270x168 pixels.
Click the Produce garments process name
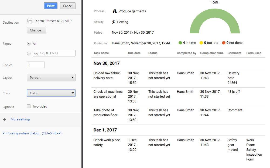point(132,11)
